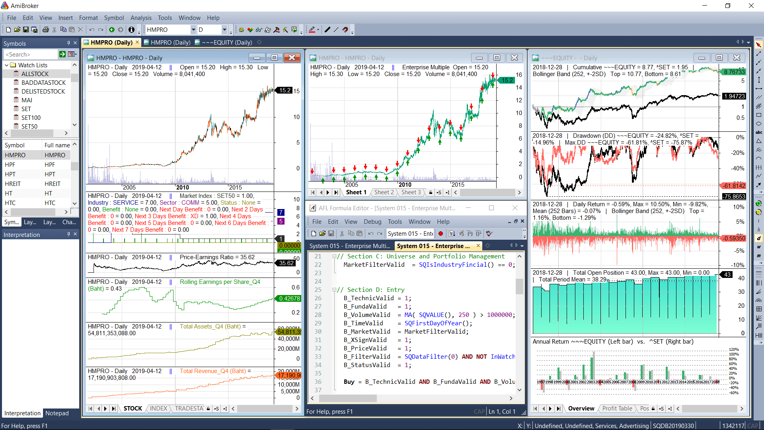Click Save All icon in toolbar

pyautogui.click(x=35, y=29)
